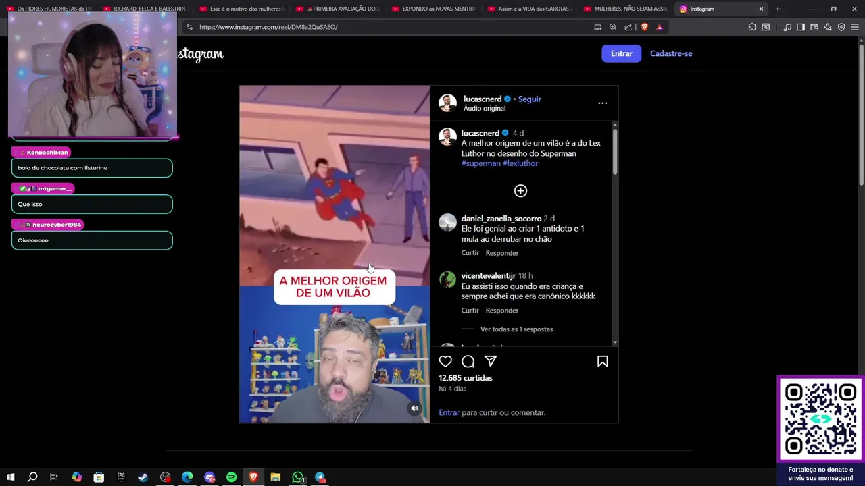
Task: Click the Brave Rewards triangle icon
Action: (x=660, y=27)
